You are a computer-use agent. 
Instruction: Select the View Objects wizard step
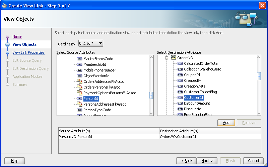pos(24,44)
